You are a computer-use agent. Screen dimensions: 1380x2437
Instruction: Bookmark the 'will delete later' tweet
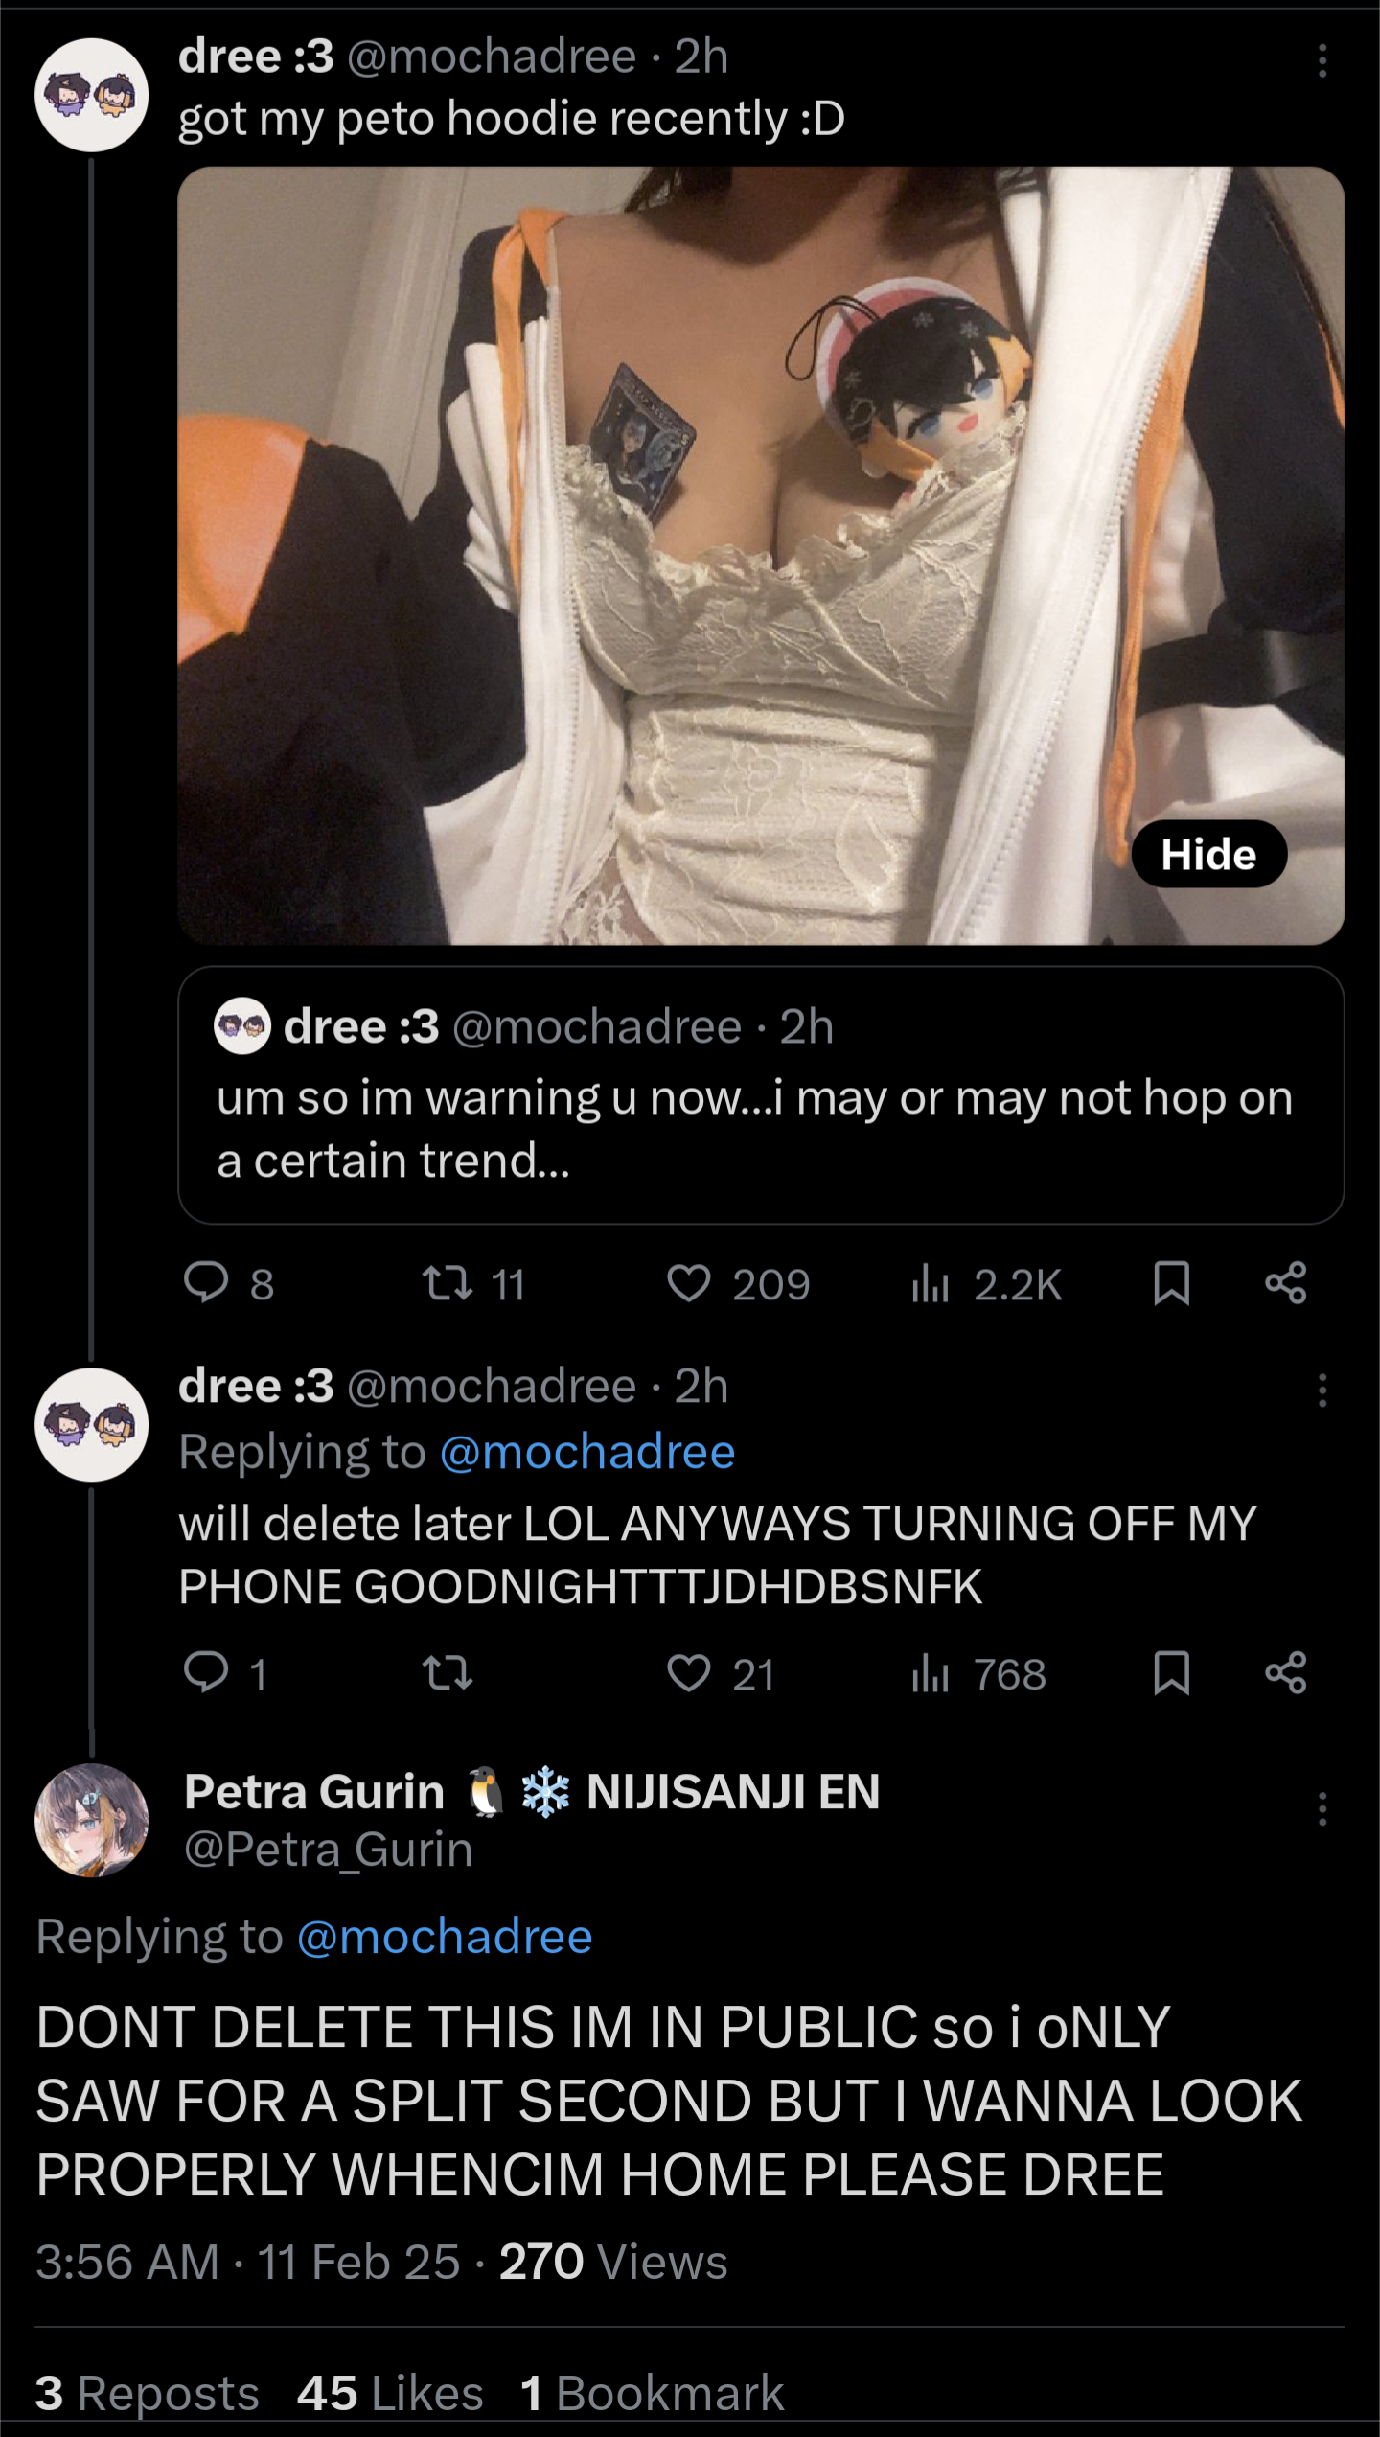[x=1171, y=1673]
